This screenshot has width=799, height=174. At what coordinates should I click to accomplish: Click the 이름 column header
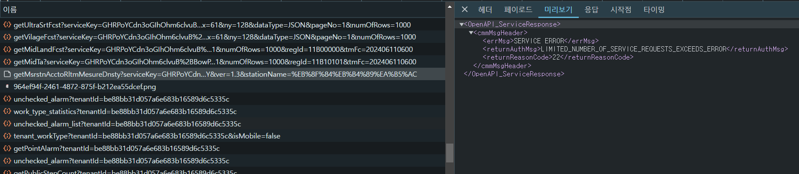click(10, 9)
